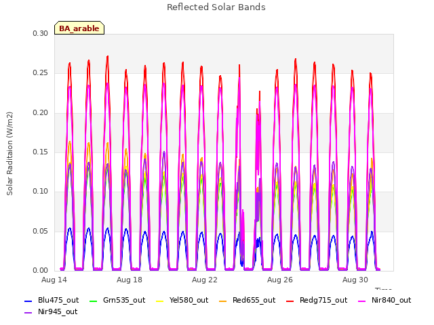Click the 0.15 y-axis tick label
Viewport: 434px width, 325px height.
pos(41,152)
